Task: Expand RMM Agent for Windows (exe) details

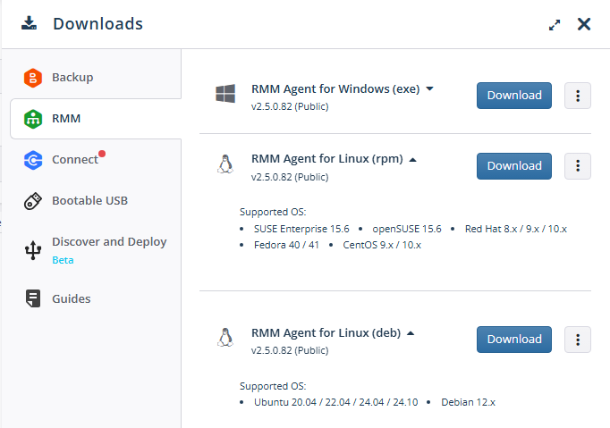Action: point(429,88)
